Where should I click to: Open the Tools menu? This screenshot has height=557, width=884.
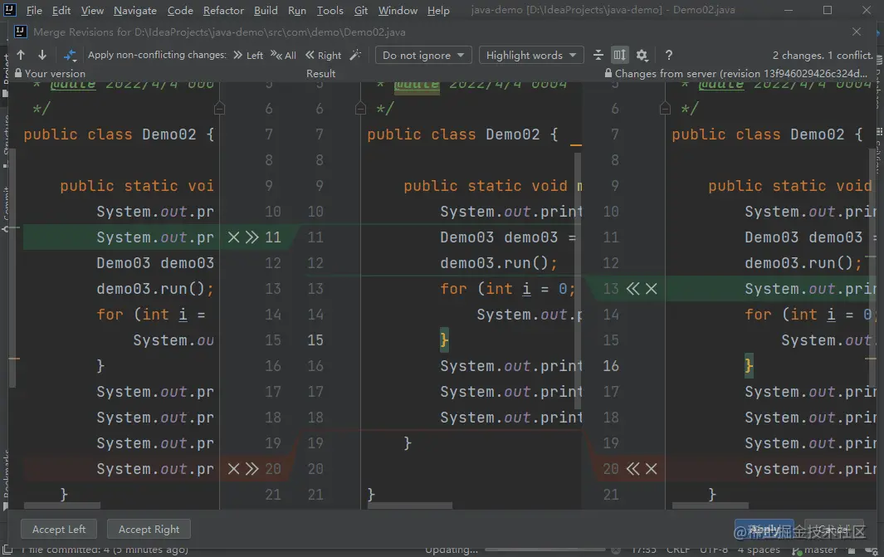pos(330,10)
